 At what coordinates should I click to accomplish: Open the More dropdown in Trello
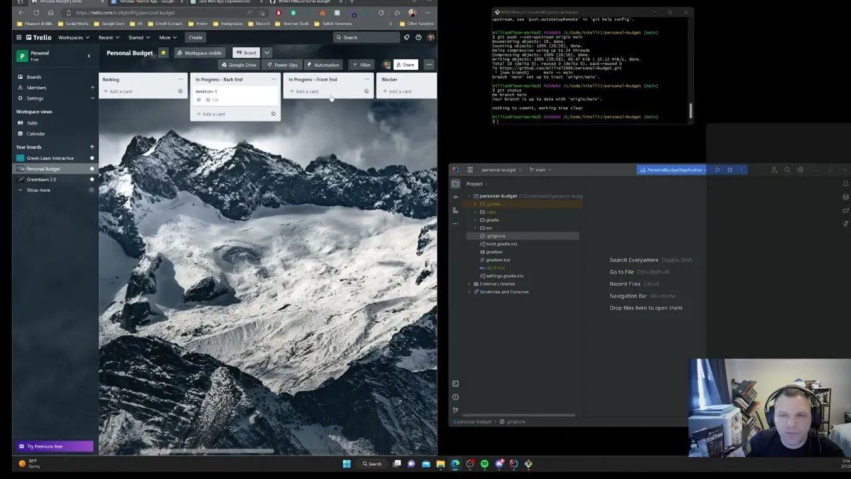click(x=167, y=37)
